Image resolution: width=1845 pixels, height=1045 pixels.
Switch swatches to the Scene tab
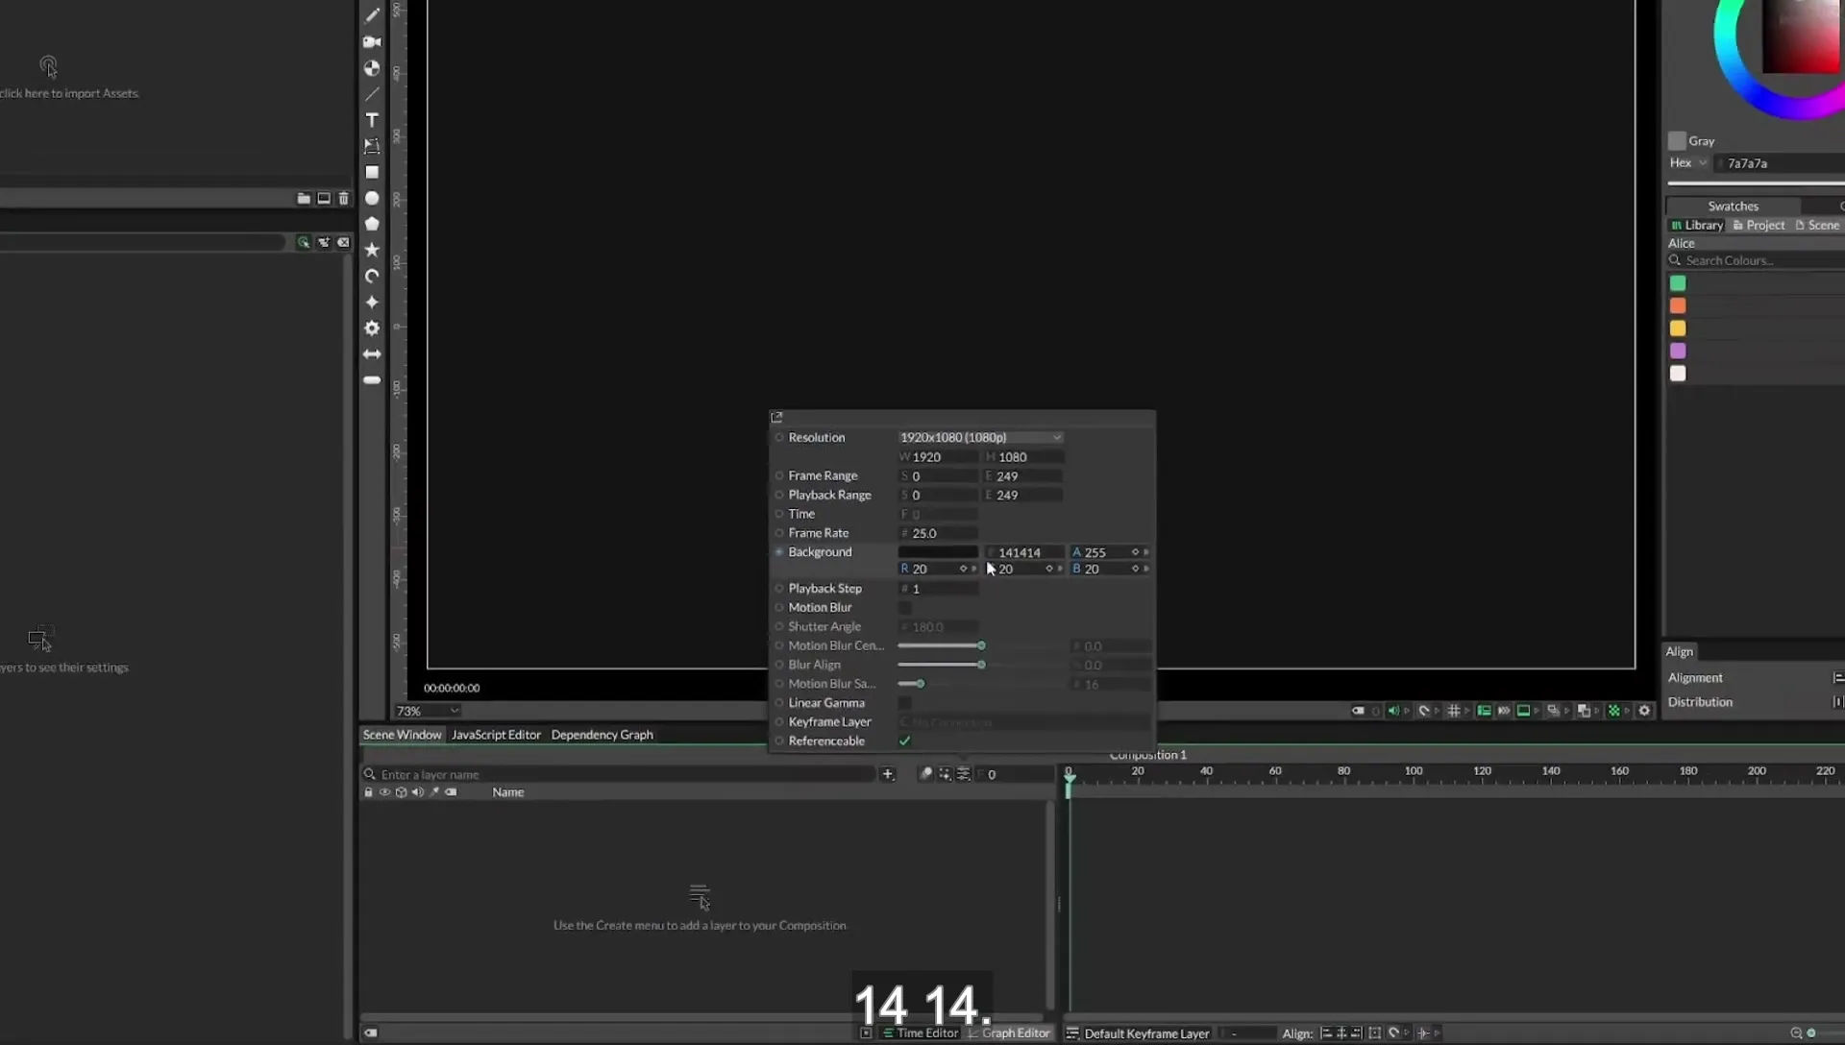coord(1817,226)
